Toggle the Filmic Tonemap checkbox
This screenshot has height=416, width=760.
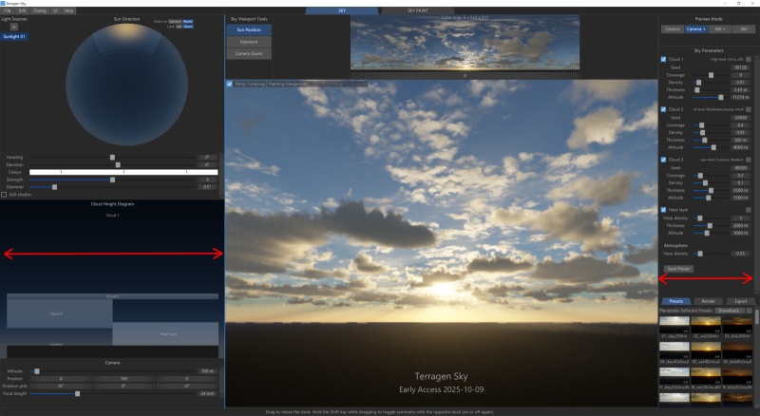pyautogui.click(x=230, y=84)
